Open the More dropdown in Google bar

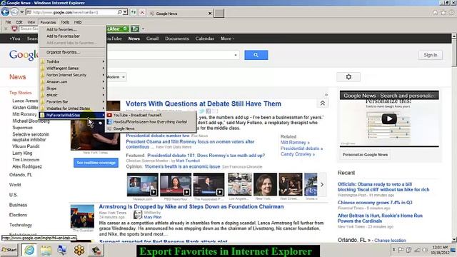[x=227, y=39]
